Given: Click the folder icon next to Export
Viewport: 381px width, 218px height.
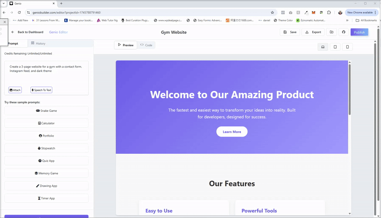Looking at the screenshot, I should coord(331,32).
